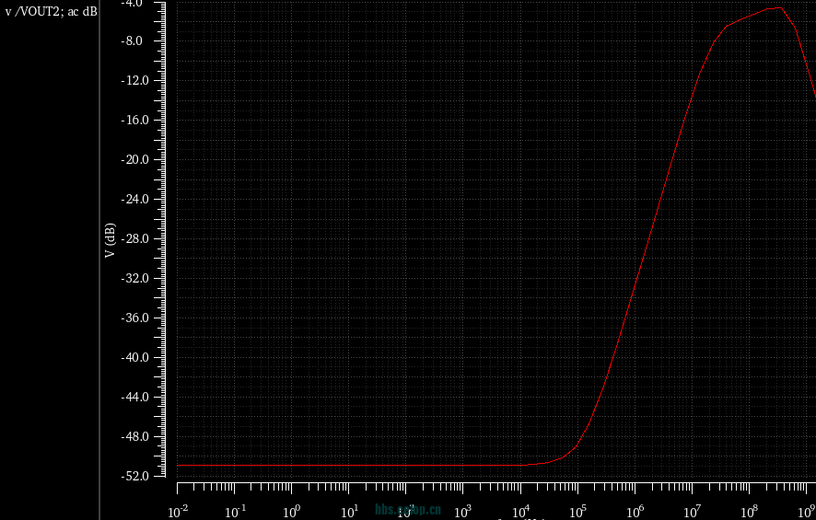Click the -8.0 y-axis tick label
Viewport: 816px width, 520px height.
click(152, 41)
